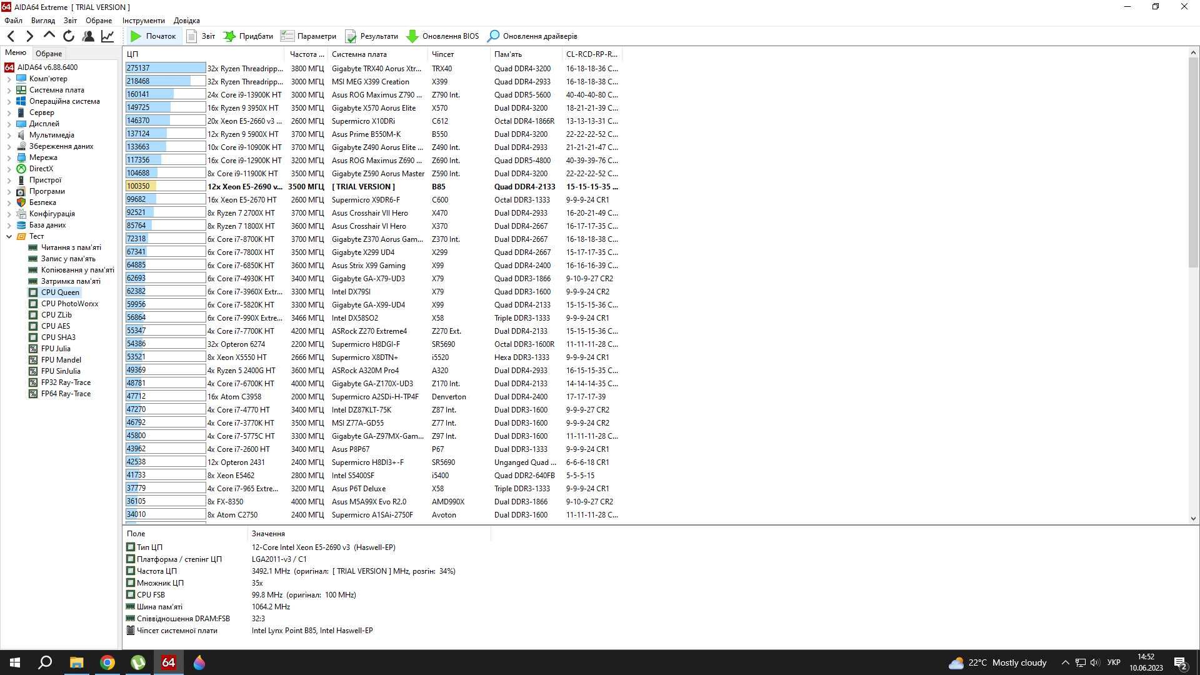Image resolution: width=1200 pixels, height=675 pixels.
Task: Click the highlighted 100350 score bar
Action: point(166,187)
